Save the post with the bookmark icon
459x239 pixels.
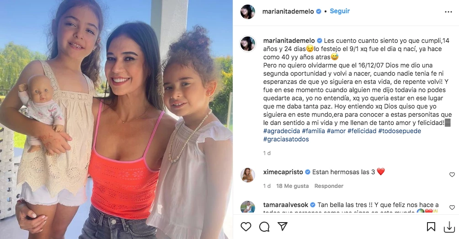(x=431, y=227)
